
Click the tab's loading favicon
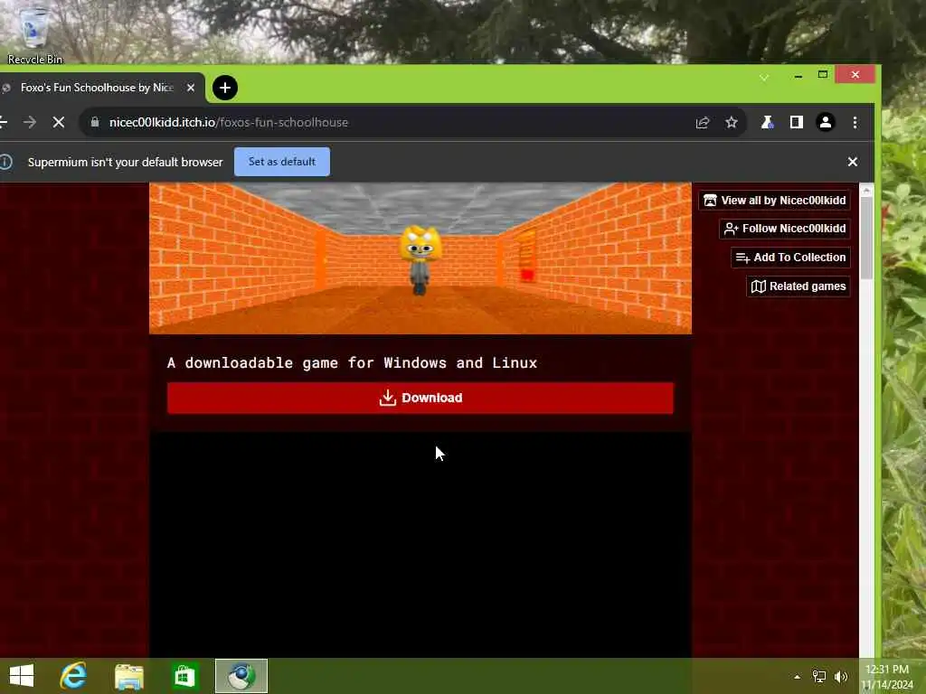[x=6, y=88]
